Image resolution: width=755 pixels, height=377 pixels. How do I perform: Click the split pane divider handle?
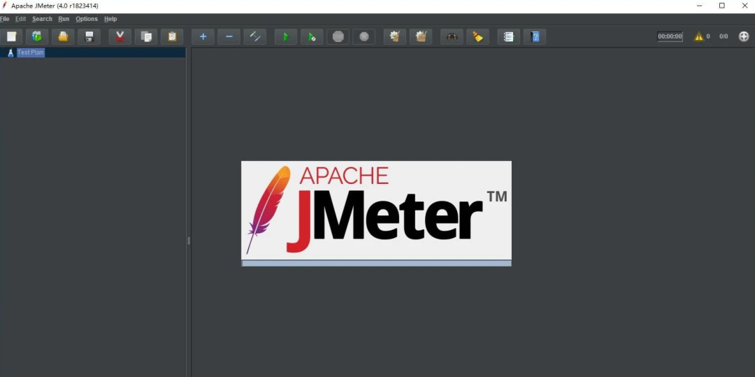[189, 241]
